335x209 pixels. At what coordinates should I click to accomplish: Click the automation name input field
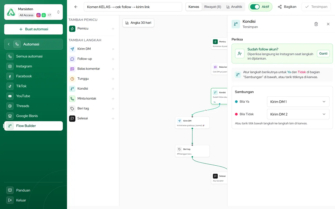point(133,7)
